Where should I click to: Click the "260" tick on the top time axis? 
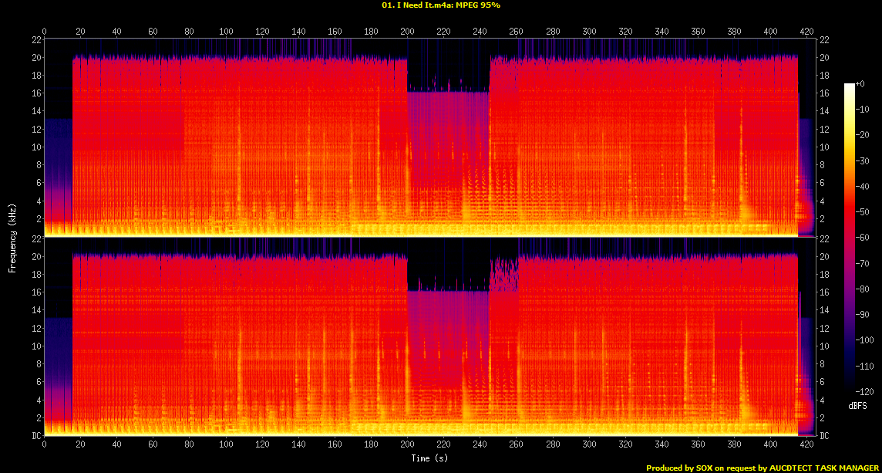coord(517,32)
